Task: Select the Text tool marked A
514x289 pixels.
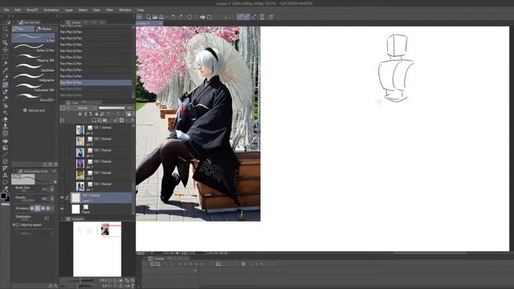Action: tap(5, 176)
